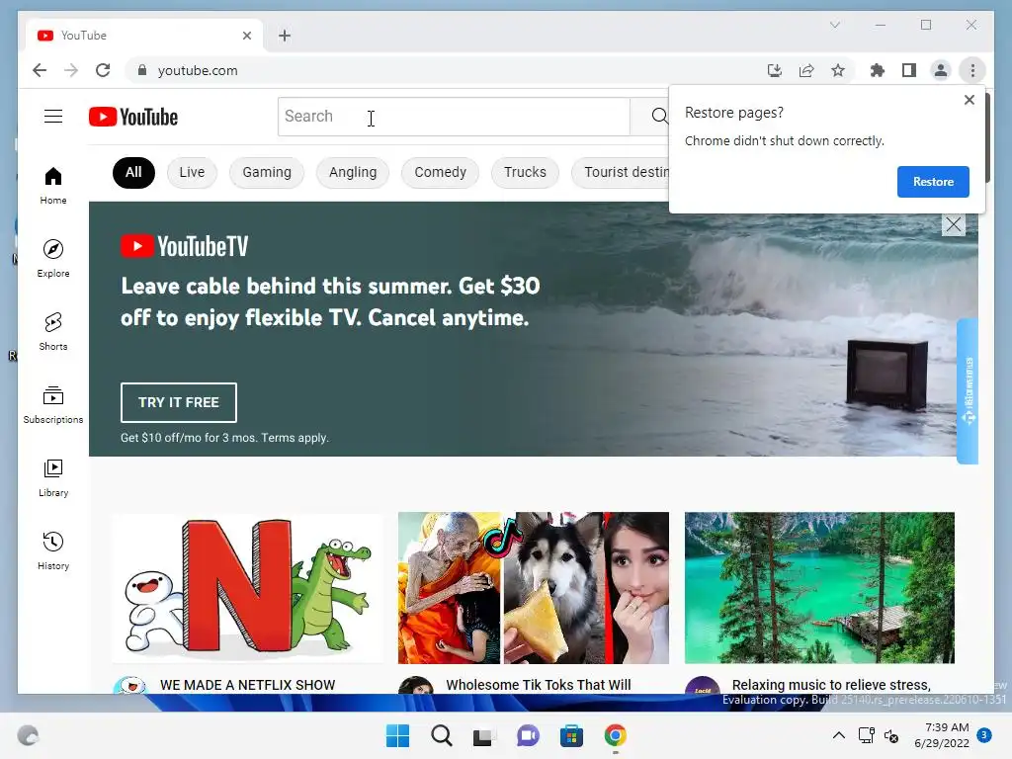1012x759 pixels.
Task: Select the Tourist destinations chip
Action: click(621, 172)
